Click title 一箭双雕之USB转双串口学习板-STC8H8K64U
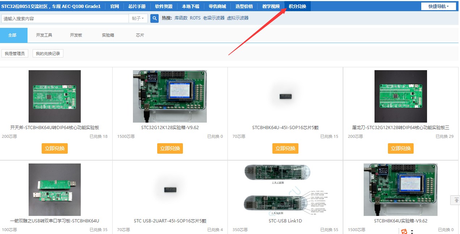 click(55, 221)
